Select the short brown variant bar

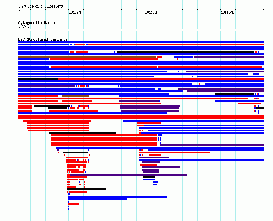pyautogui.click(x=75, y=96)
